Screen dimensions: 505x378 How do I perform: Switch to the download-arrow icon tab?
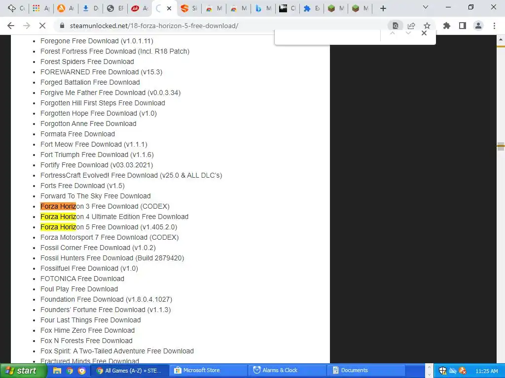click(x=90, y=8)
